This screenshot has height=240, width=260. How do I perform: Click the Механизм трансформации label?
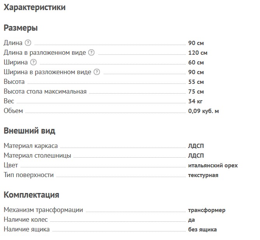tap(44, 210)
